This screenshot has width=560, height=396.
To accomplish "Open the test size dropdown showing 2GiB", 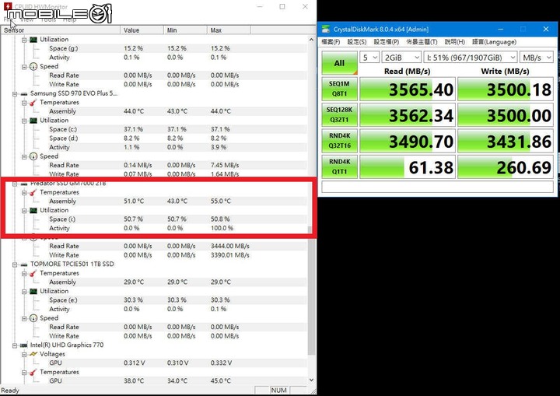I will point(401,58).
